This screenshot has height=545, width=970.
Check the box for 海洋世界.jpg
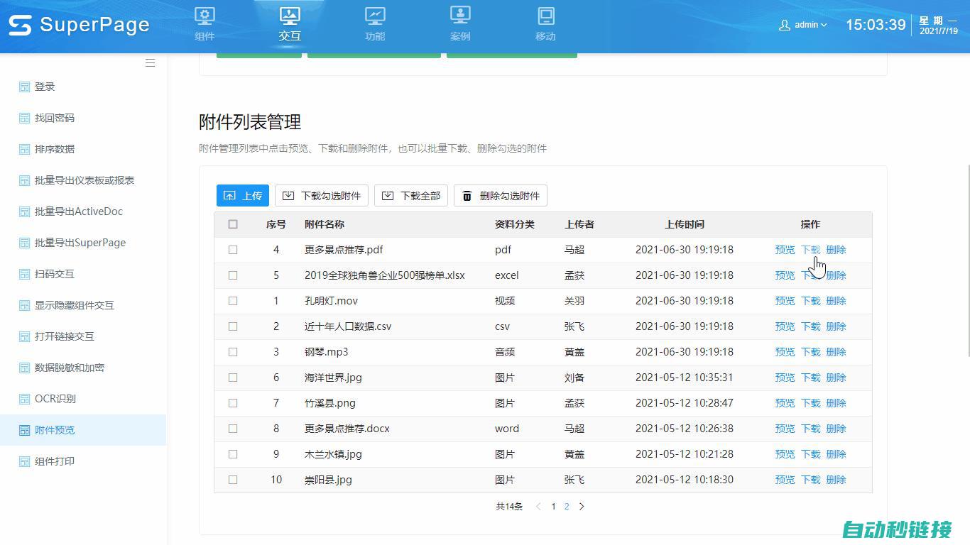click(233, 378)
